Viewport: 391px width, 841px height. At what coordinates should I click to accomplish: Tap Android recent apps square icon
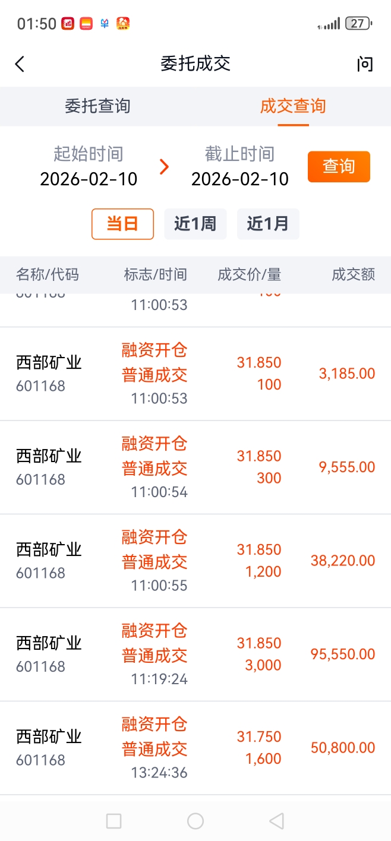coord(113,821)
